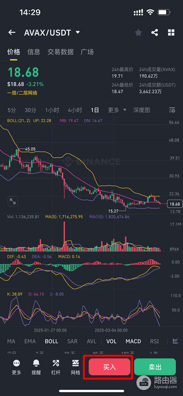
Task: Tap the DIF: -0.43 MACD label
Action: coord(16,257)
